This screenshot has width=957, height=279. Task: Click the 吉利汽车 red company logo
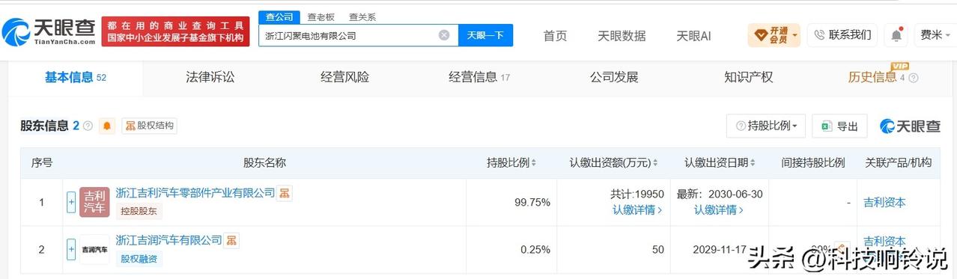pos(94,202)
